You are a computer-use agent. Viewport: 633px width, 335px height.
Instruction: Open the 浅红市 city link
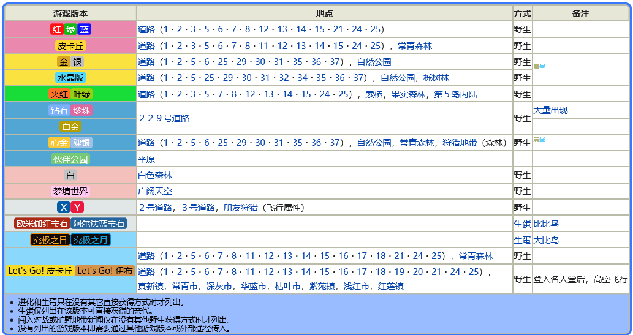[x=357, y=286]
